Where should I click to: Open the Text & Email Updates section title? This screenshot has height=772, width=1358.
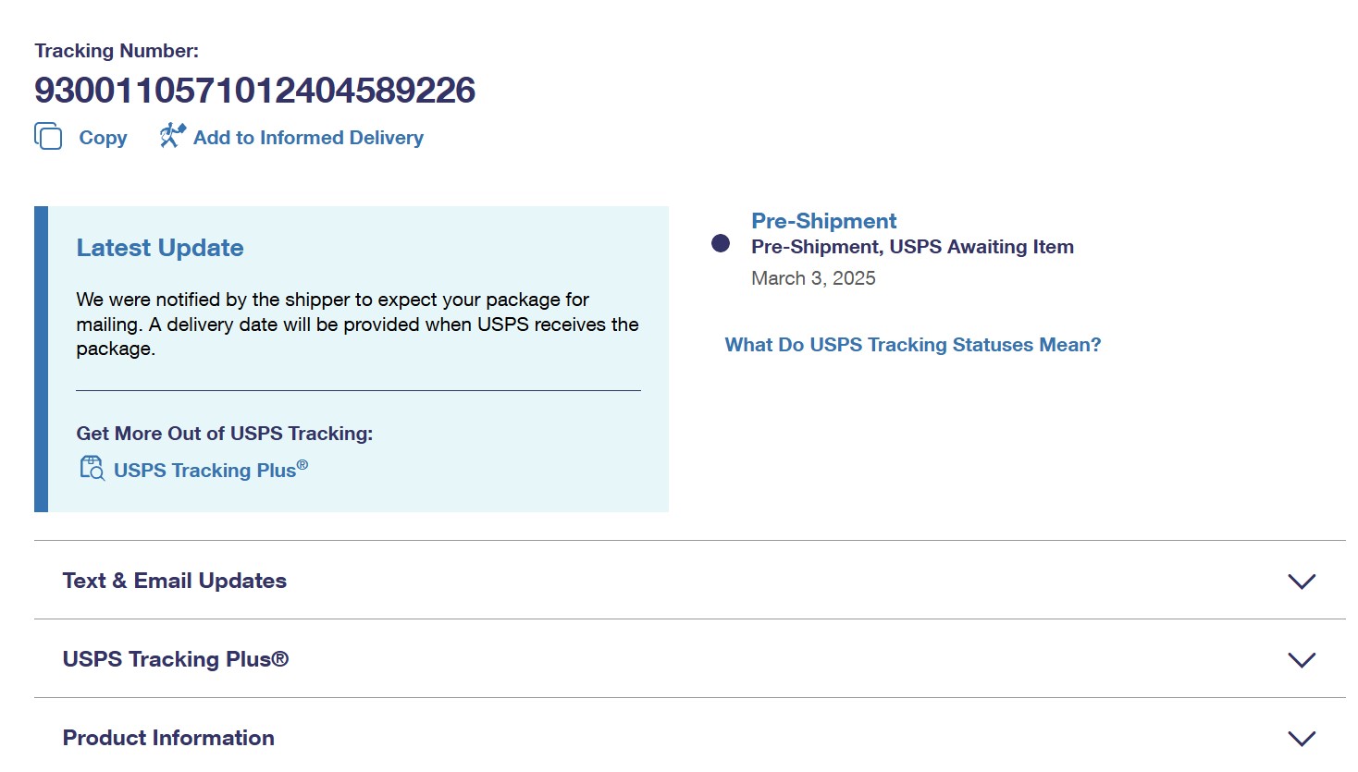(x=175, y=581)
